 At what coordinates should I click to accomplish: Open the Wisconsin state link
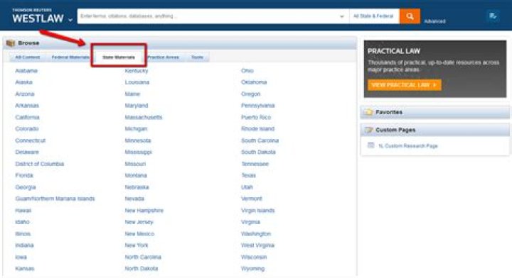tap(254, 257)
